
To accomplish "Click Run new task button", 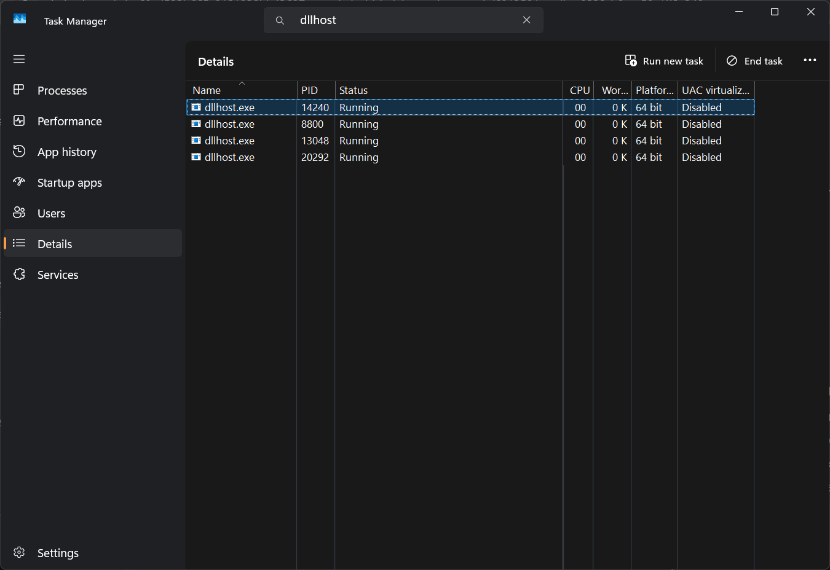I will coord(664,61).
